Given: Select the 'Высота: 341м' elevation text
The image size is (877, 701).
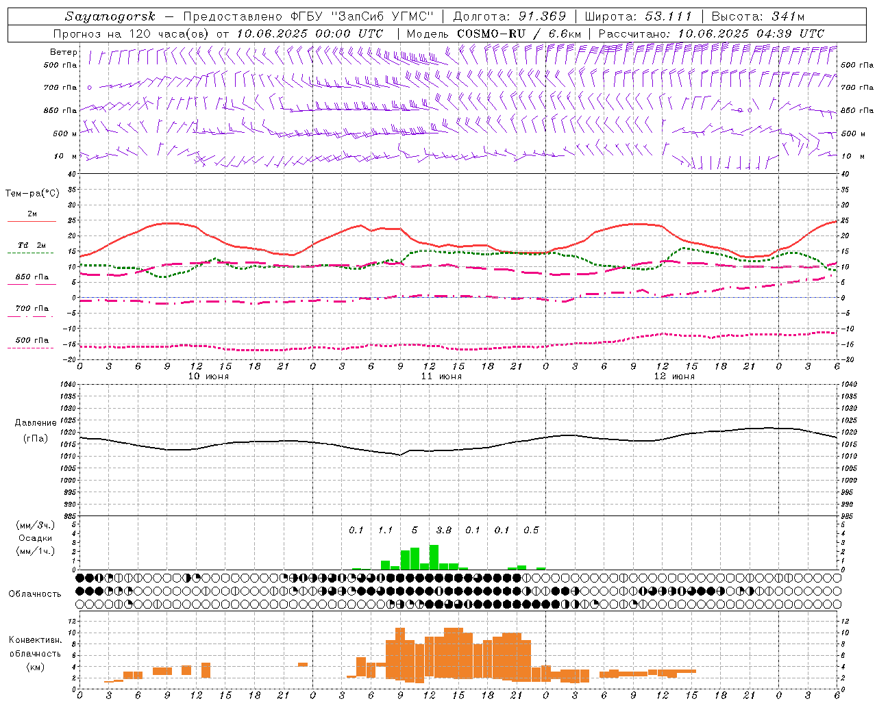Looking at the screenshot, I should (758, 16).
